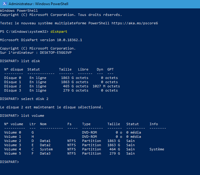Click the Volume 0 row with letter G
This screenshot has width=200, height=175.
coord(72,132)
